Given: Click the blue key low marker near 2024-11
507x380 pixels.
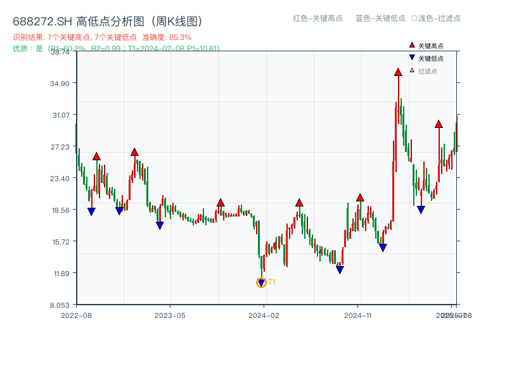Looking at the screenshot, I should click(x=382, y=247).
